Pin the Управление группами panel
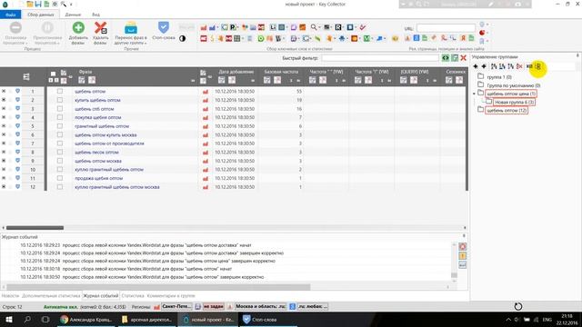Image resolution: width=582 pixels, height=327 pixels. [577, 55]
